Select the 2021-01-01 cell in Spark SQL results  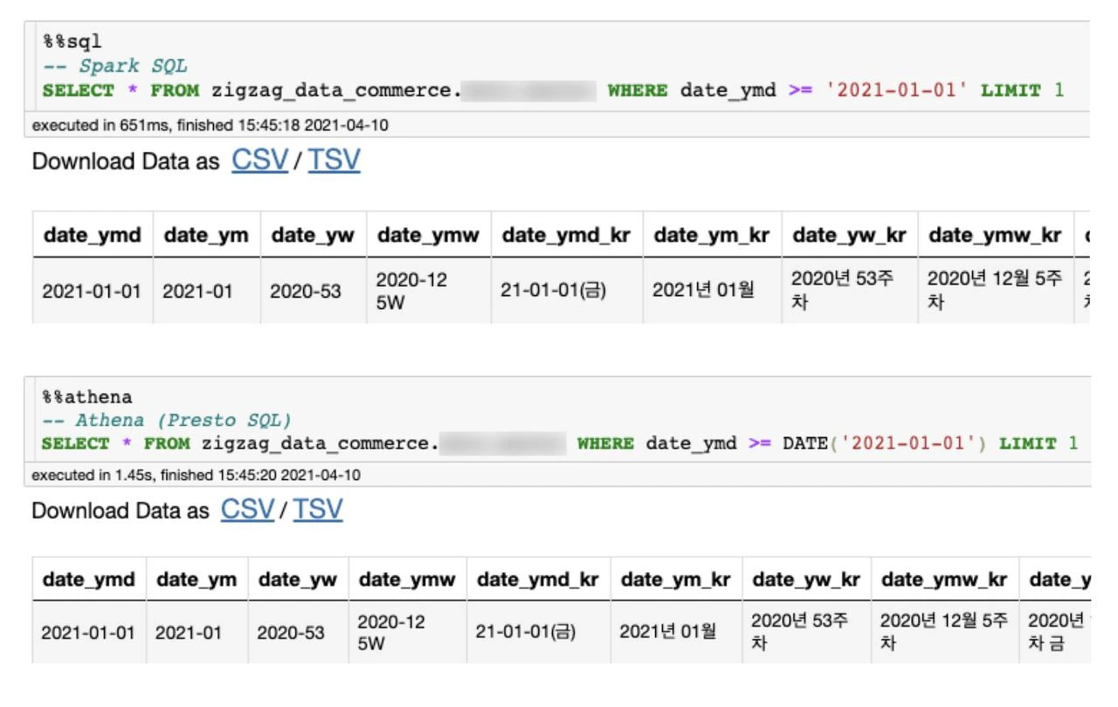93,291
